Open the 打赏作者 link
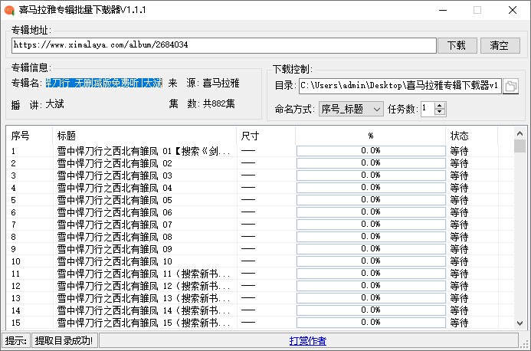This screenshot has height=351, width=531. pyautogui.click(x=307, y=340)
